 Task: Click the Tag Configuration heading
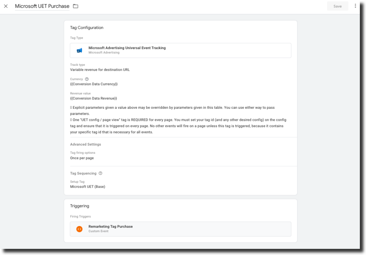(x=86, y=28)
